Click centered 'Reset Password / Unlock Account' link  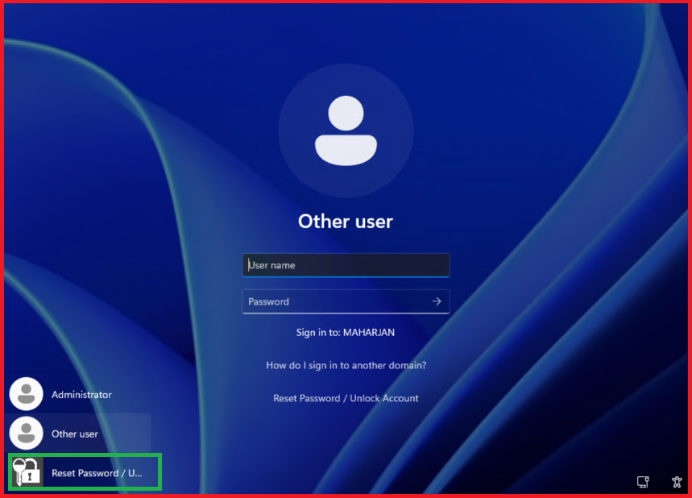click(346, 398)
